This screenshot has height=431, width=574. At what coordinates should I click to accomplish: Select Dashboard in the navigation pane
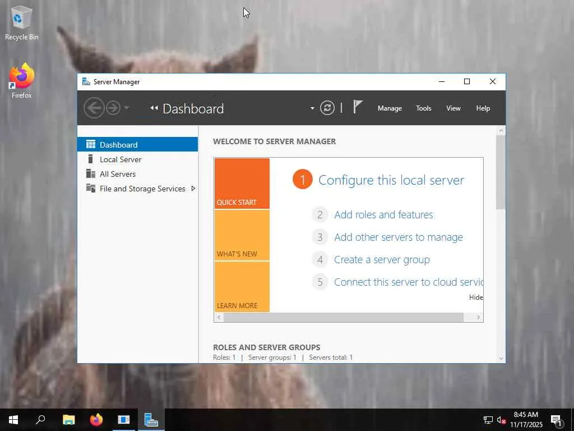coord(138,144)
